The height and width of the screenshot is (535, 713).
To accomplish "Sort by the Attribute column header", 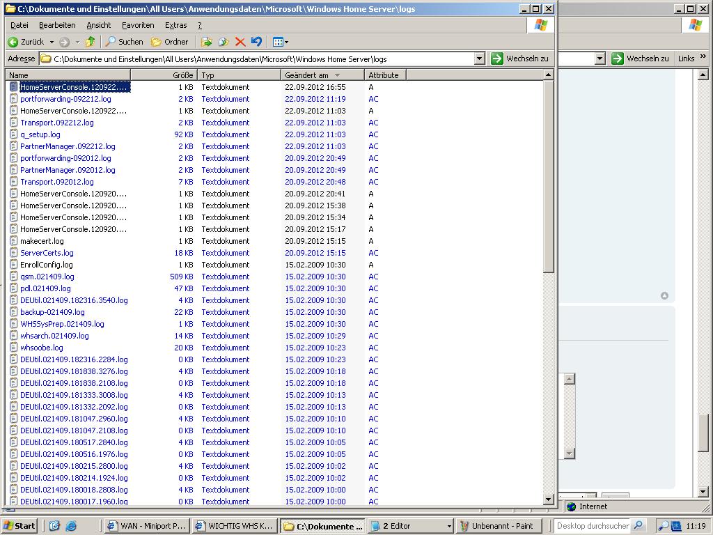I will [x=385, y=75].
